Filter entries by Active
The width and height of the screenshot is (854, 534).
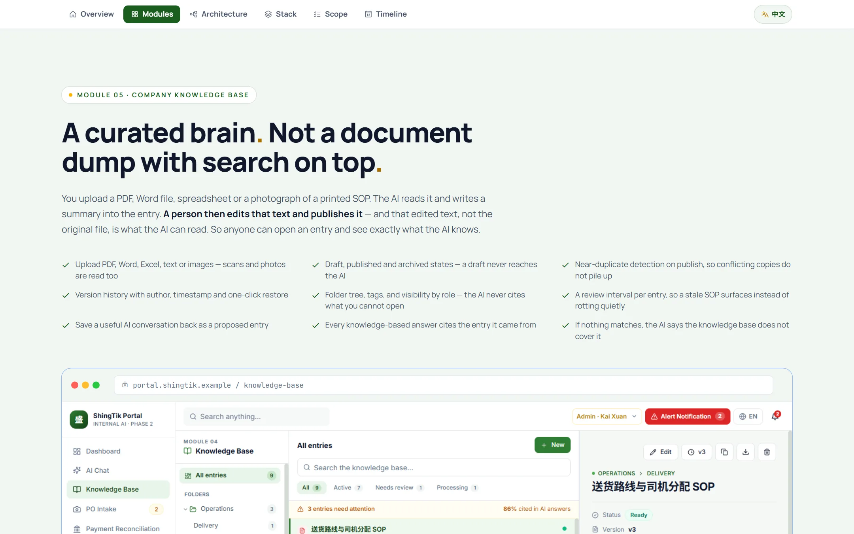tap(348, 488)
